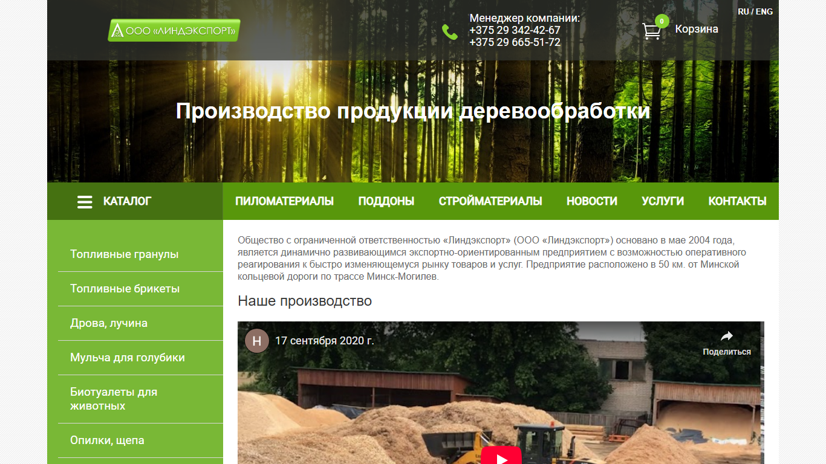Open the СТРОЙМАТЕРИАЛЫ menu item

[x=490, y=201]
